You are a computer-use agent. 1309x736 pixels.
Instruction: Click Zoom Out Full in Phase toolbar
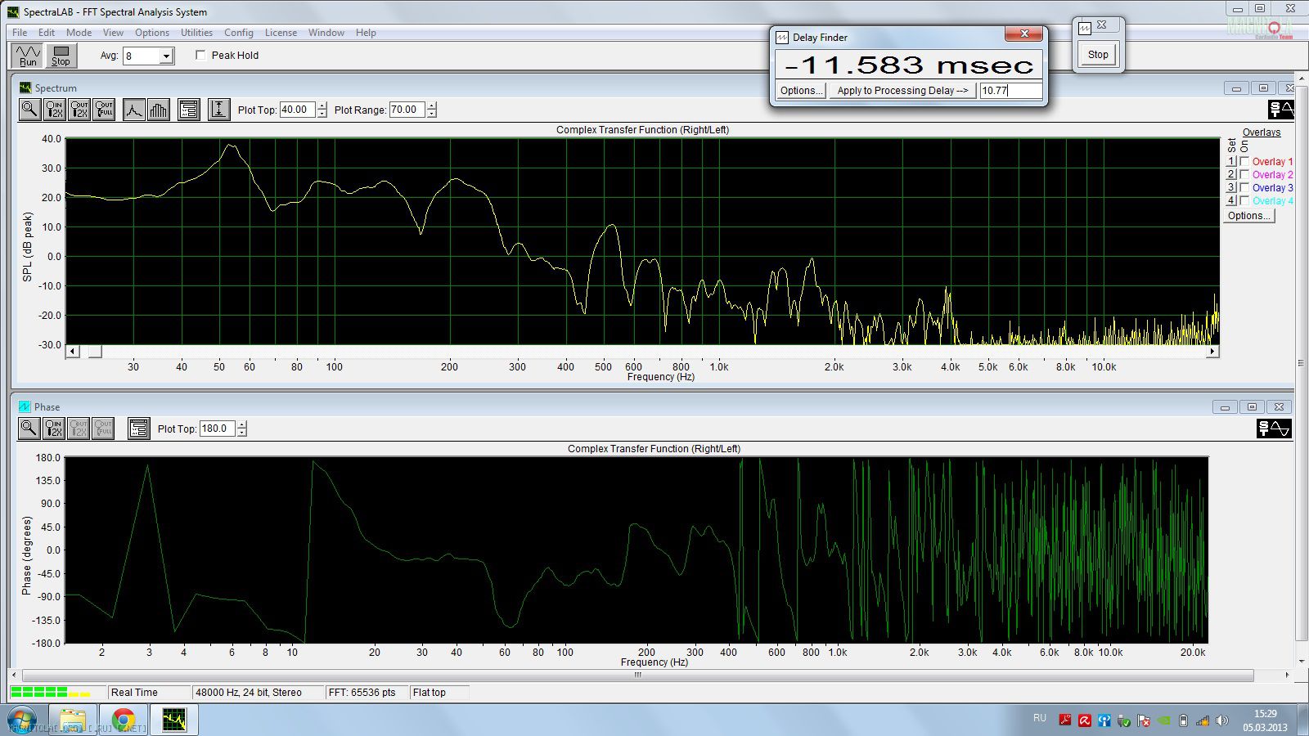(x=103, y=429)
